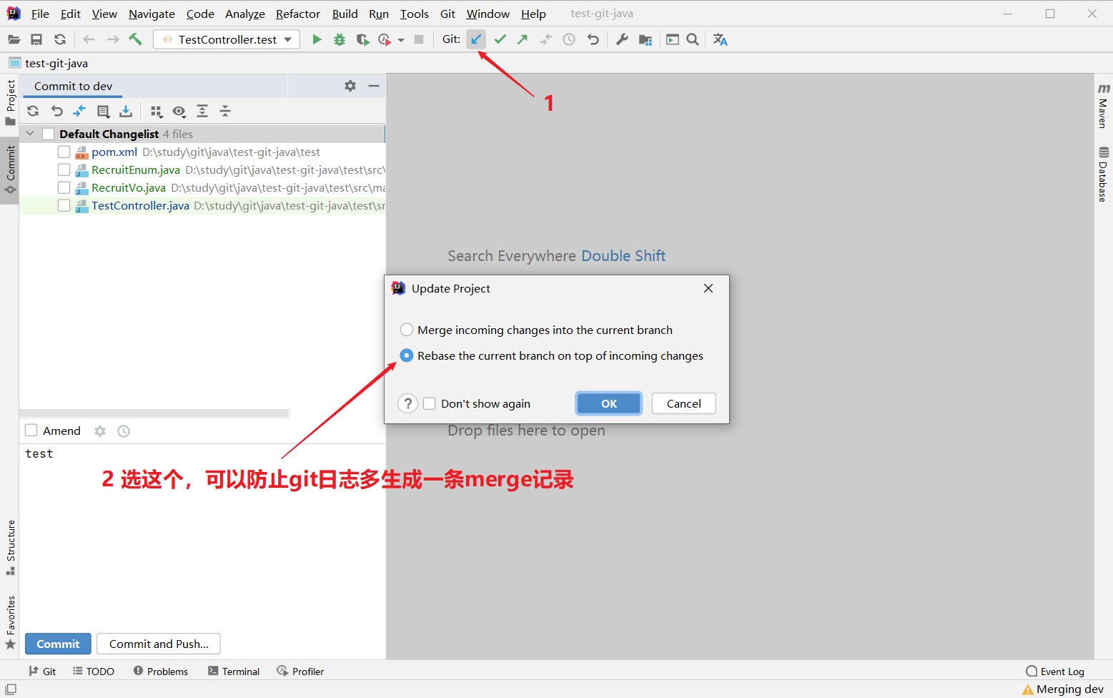Enable the Amend checkbox
The image size is (1113, 698).
tap(31, 431)
